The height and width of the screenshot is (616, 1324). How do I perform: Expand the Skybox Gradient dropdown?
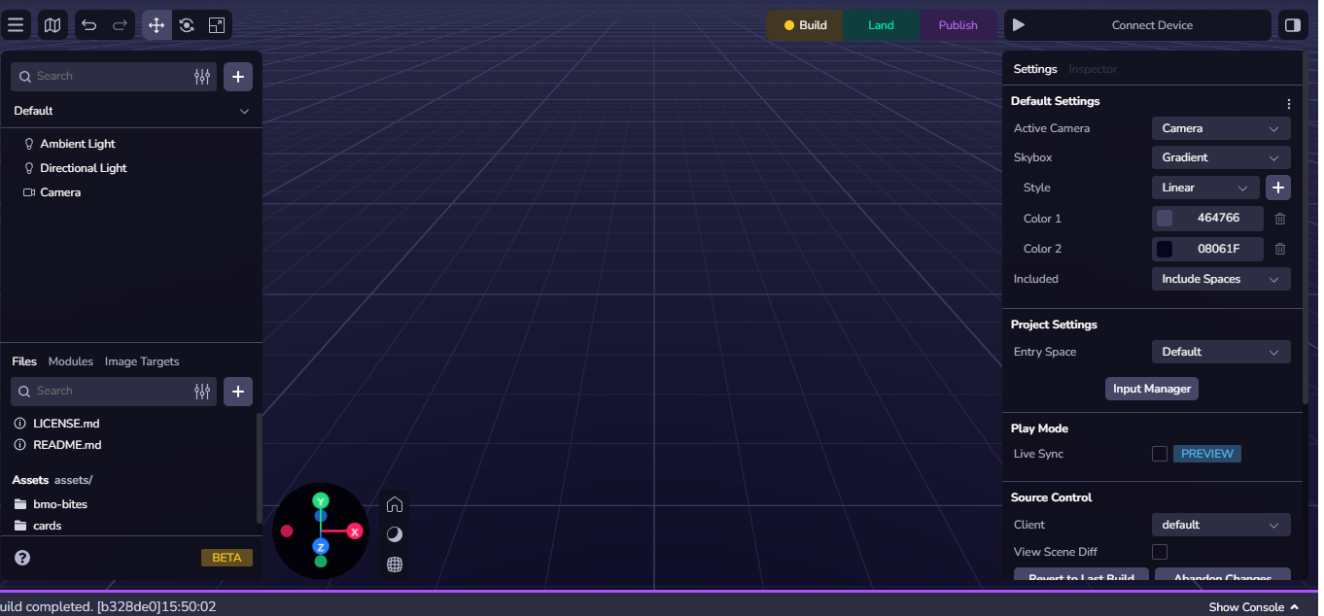point(1220,157)
